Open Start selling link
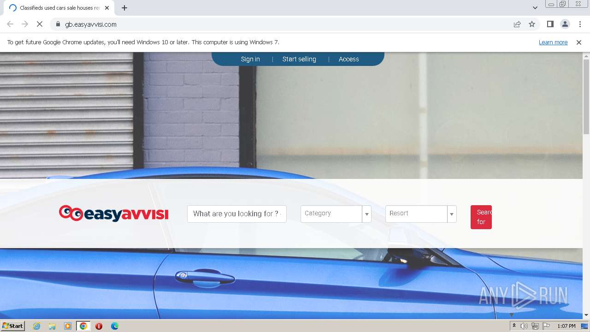 tap(299, 59)
